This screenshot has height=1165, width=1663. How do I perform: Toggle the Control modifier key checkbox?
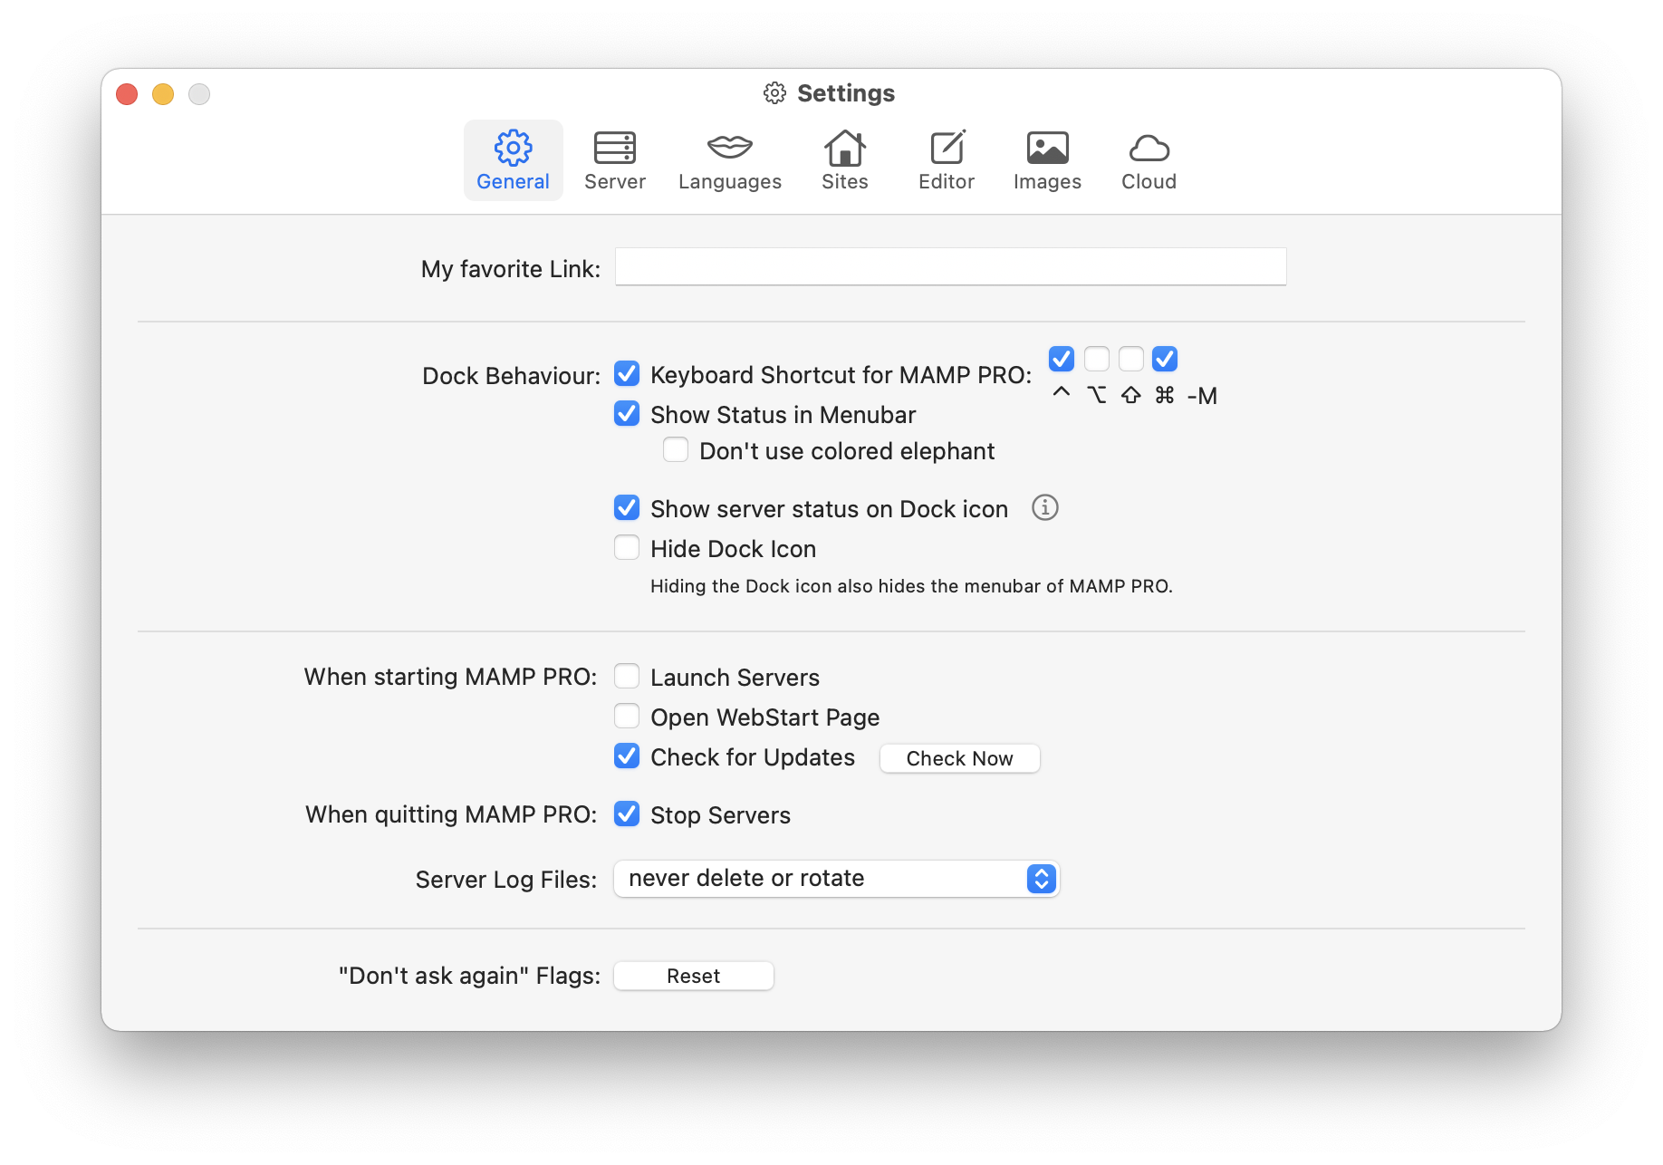coord(1062,359)
